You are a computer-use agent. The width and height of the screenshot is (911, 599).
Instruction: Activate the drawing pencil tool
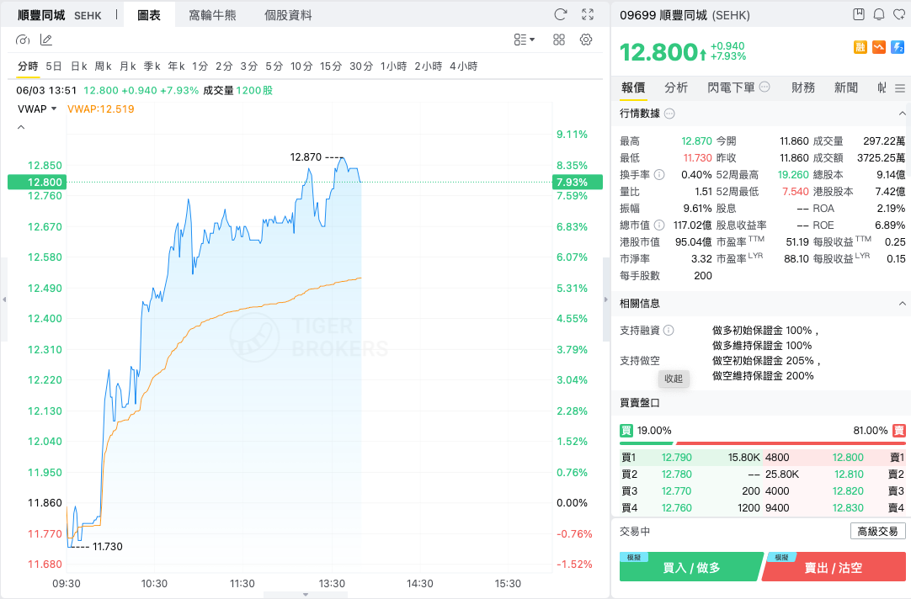pyautogui.click(x=46, y=40)
